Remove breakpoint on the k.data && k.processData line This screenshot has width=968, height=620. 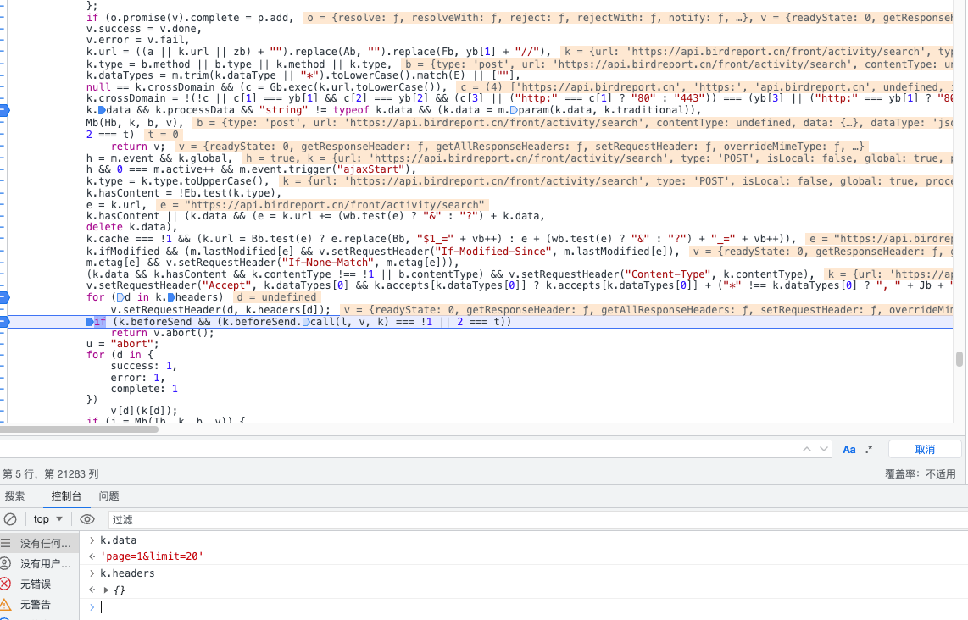click(3, 111)
